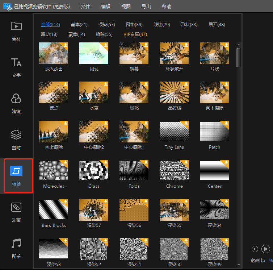The image size is (273, 270).
Task: Open the 动画 animation panel icon
Action: click(16, 207)
